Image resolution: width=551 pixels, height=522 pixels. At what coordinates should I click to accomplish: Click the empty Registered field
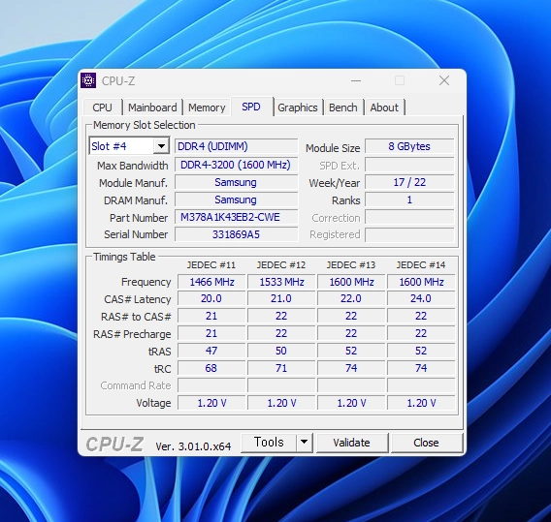tap(409, 234)
